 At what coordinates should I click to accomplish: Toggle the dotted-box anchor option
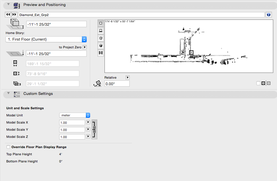269,83
